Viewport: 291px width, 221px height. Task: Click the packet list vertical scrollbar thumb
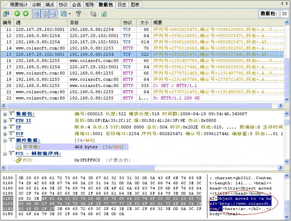[287, 77]
